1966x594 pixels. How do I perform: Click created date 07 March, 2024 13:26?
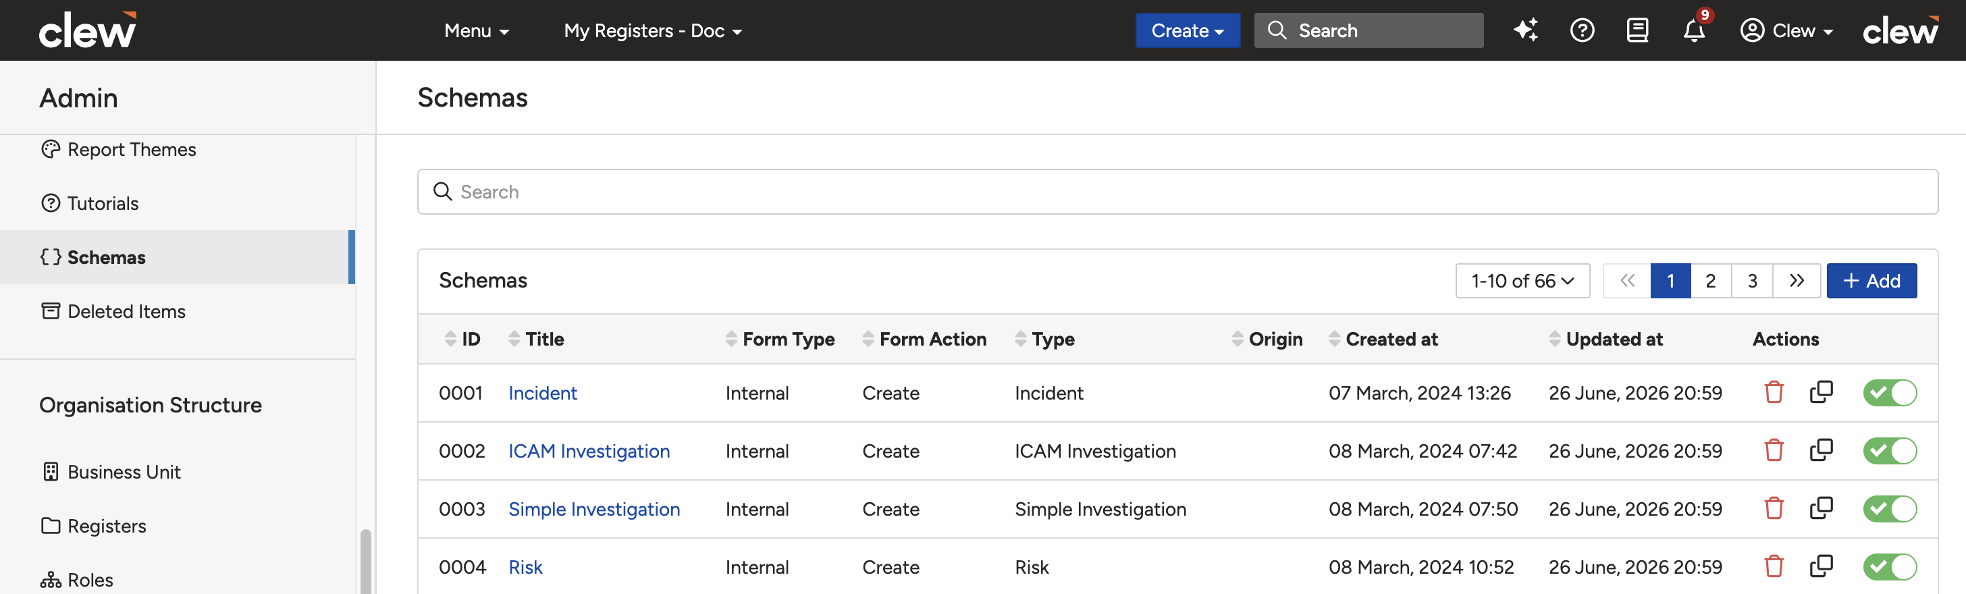(1420, 392)
